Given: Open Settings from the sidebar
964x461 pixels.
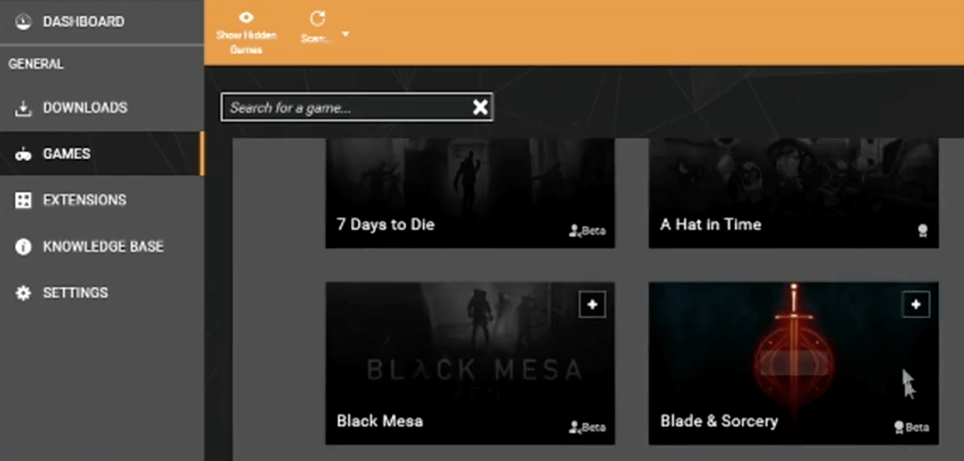Looking at the screenshot, I should point(102,292).
